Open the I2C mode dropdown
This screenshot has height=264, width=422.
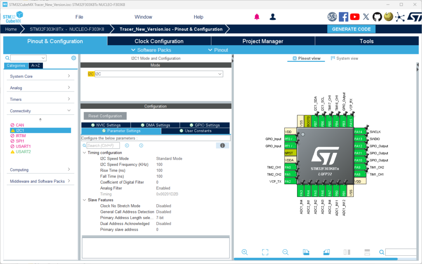(x=159, y=74)
